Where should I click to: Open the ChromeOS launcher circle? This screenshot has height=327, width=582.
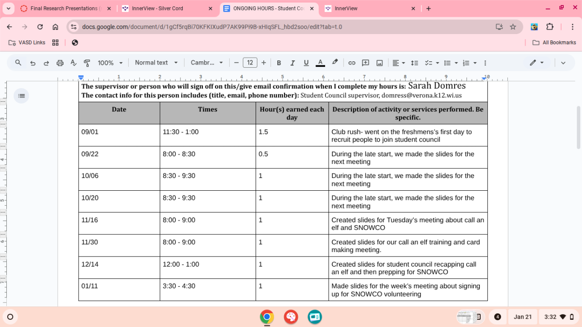coord(10,317)
